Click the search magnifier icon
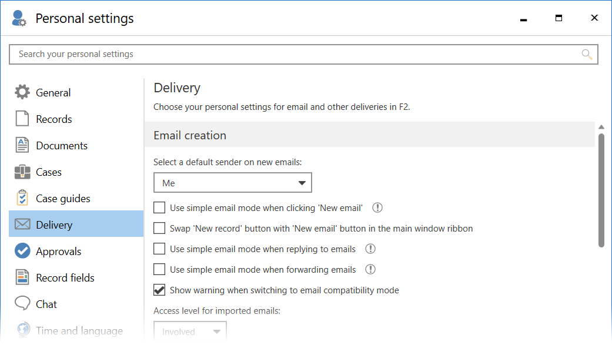Image resolution: width=612 pixels, height=345 pixels. point(587,54)
